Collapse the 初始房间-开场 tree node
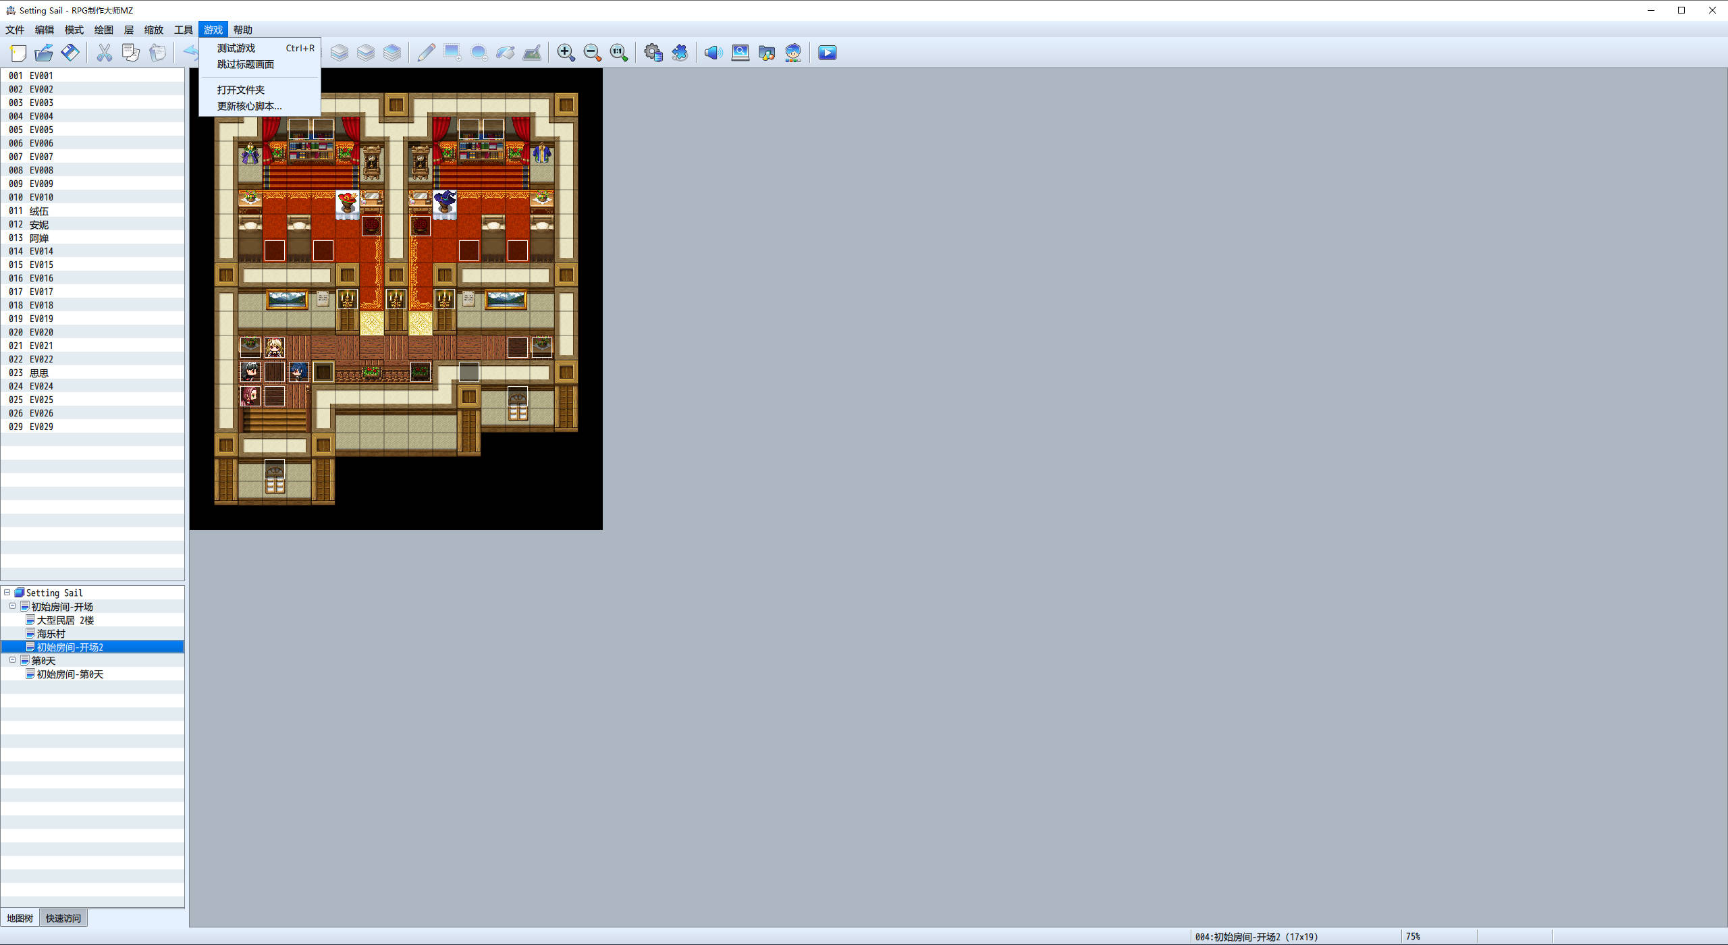The height and width of the screenshot is (945, 1728). point(13,606)
